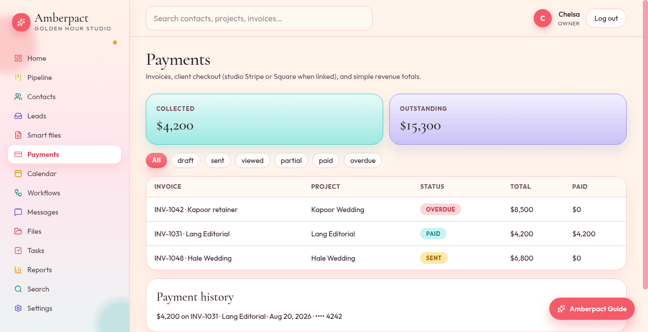Click the Payment history heading

195,297
